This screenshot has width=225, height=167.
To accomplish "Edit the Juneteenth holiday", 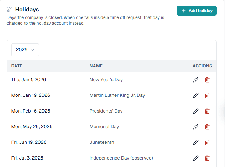I will pos(196,142).
